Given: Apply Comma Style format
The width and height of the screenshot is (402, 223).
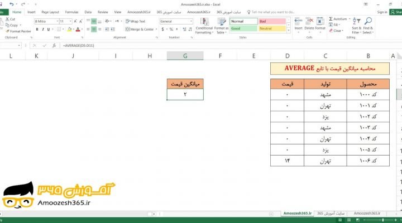Looking at the screenshot, I should pos(177,30).
